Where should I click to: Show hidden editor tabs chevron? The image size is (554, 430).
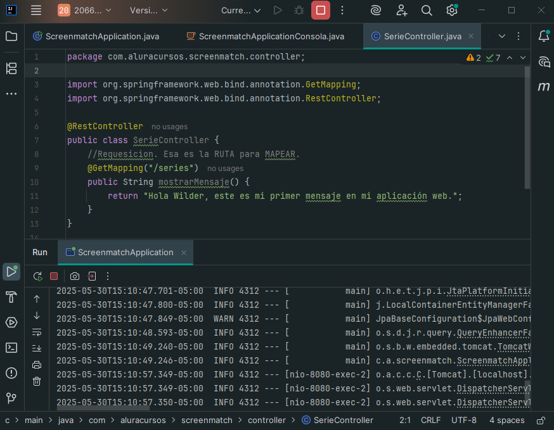point(502,36)
